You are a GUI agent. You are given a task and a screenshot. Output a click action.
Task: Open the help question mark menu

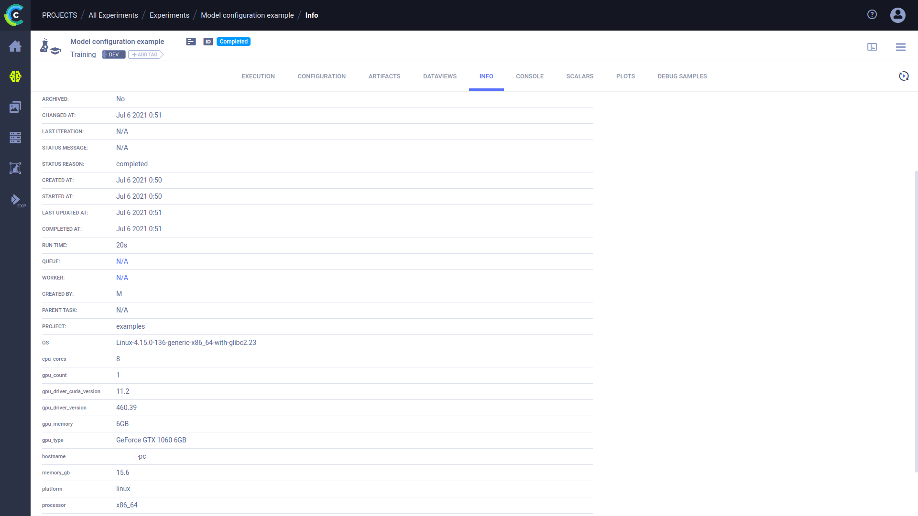pos(872,14)
